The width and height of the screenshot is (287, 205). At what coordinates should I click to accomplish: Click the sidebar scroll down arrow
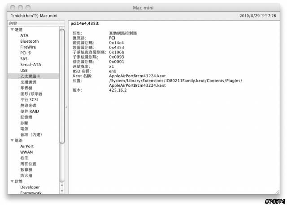(62, 191)
